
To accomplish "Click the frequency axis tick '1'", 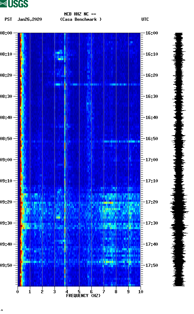I will 30,292.
